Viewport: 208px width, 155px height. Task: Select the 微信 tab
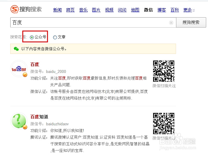pos(148,10)
